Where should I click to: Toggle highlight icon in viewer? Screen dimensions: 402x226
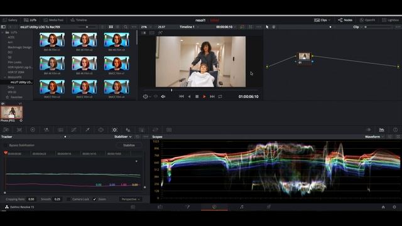coord(160,33)
